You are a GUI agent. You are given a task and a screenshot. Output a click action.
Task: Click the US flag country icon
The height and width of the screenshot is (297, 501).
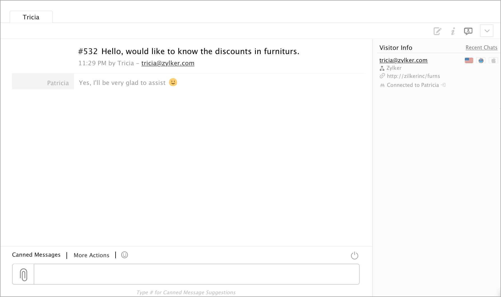click(469, 60)
